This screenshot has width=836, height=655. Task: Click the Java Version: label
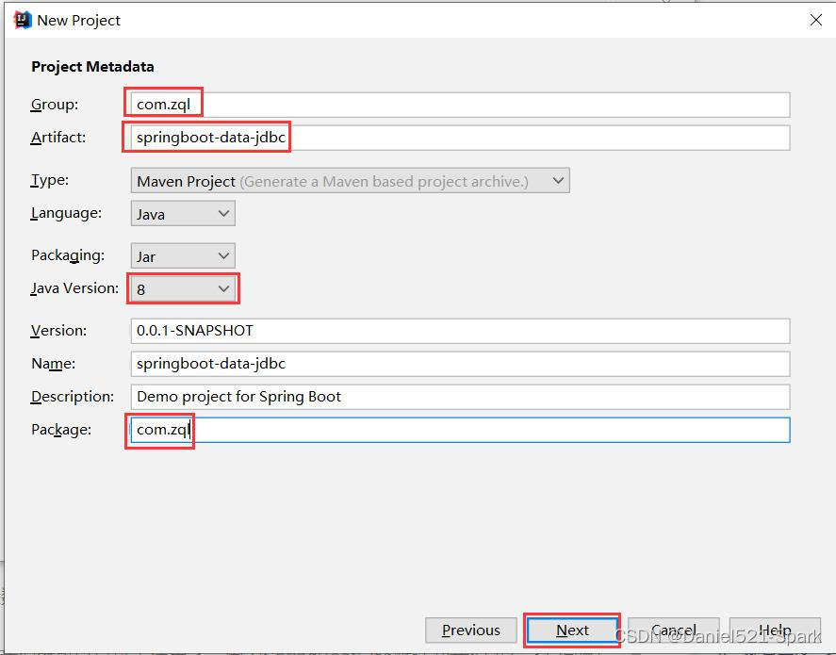coord(74,288)
